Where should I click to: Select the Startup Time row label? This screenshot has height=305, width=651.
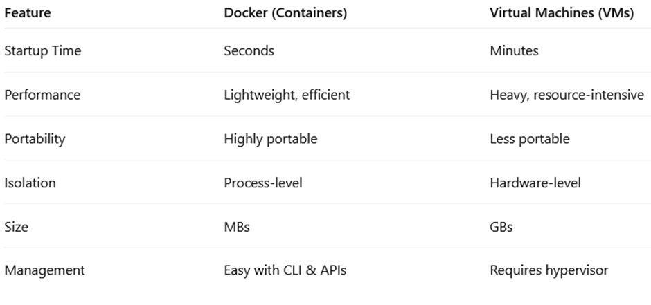[42, 50]
